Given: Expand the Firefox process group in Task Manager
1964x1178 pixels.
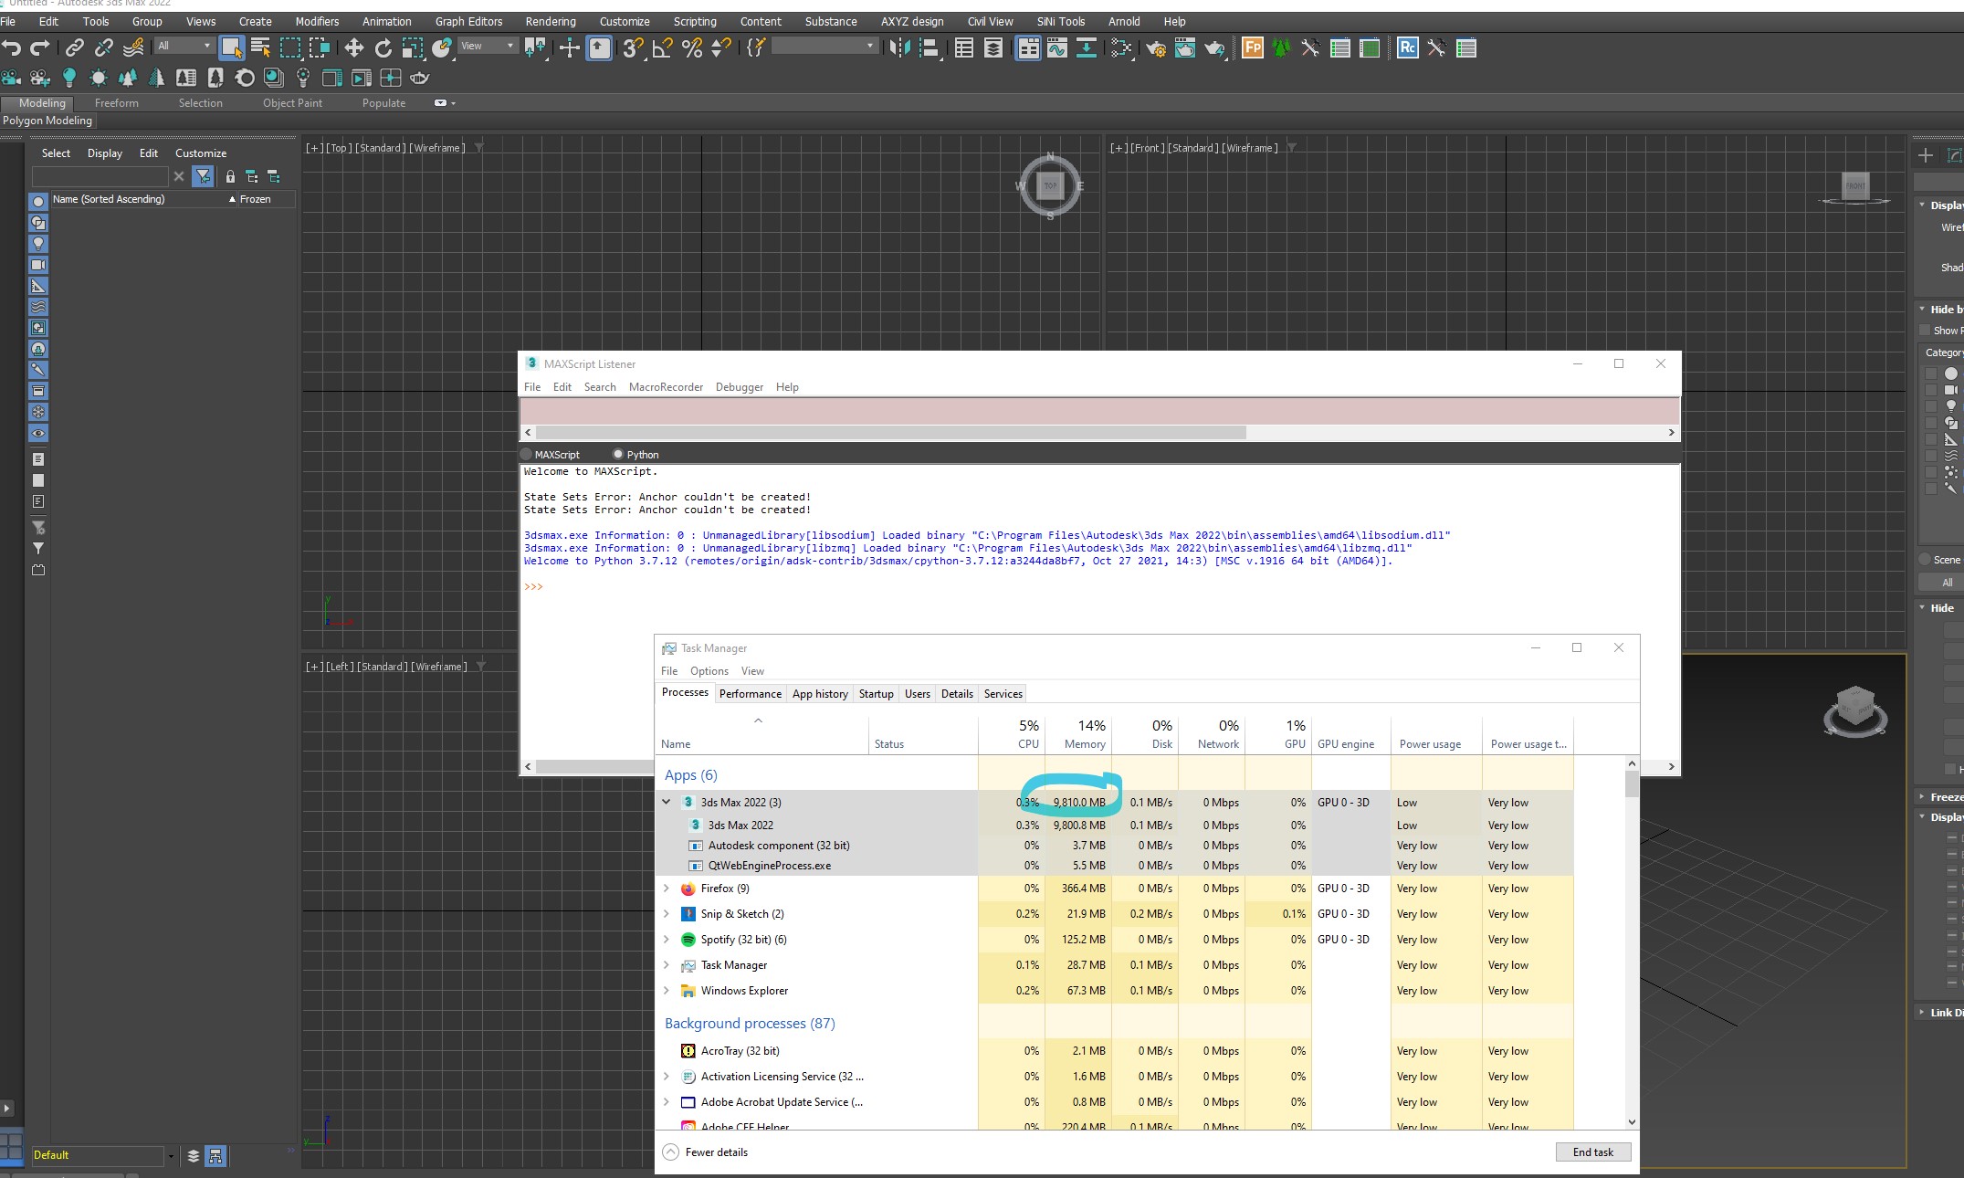Looking at the screenshot, I should point(666,888).
